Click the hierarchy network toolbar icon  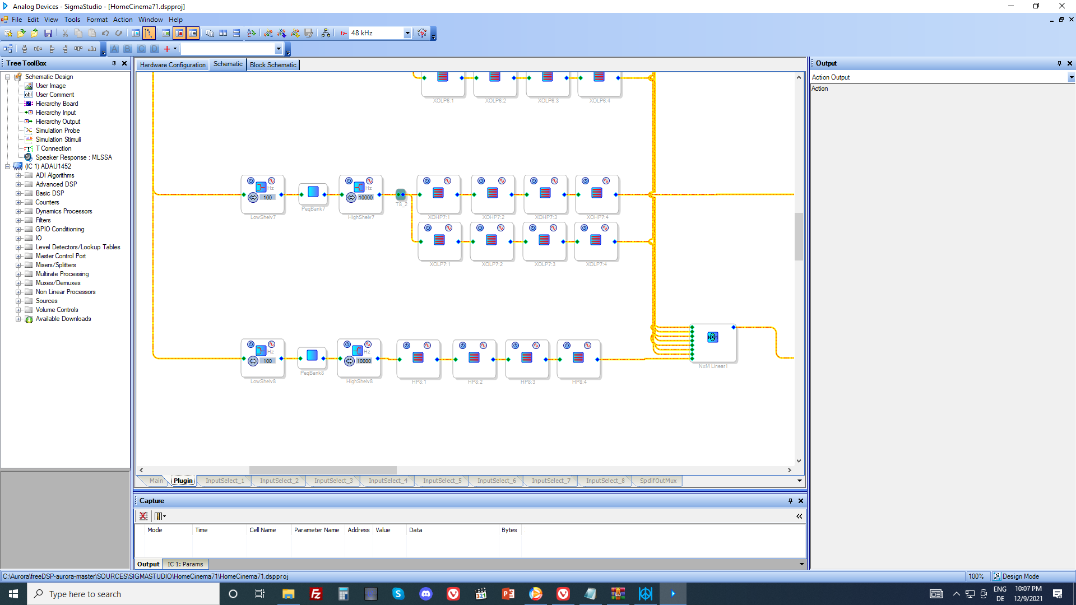point(326,33)
